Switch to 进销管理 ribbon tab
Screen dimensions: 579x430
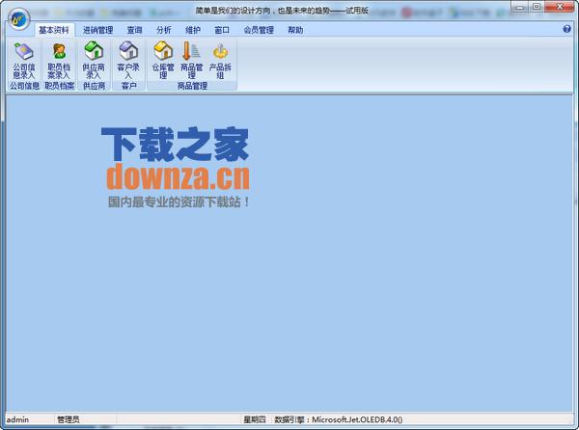pos(97,30)
